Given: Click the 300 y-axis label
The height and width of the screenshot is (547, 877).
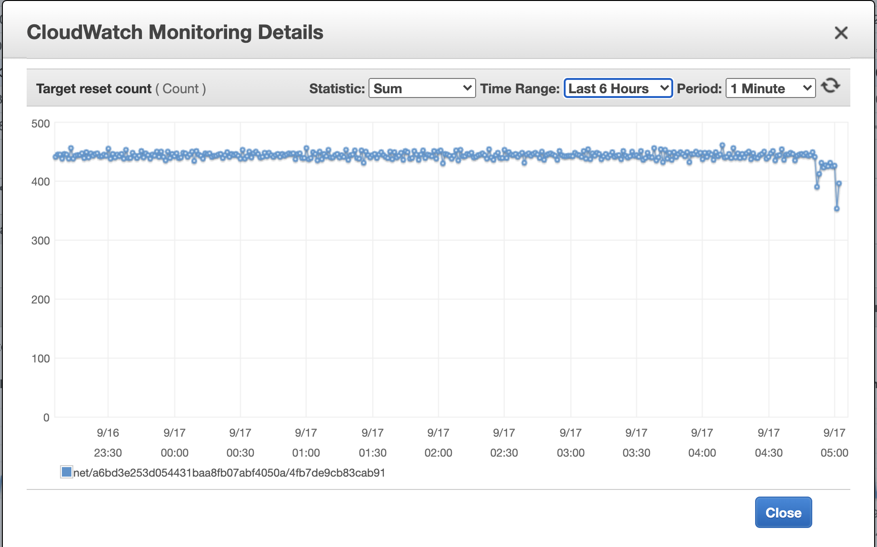Looking at the screenshot, I should click(x=40, y=241).
